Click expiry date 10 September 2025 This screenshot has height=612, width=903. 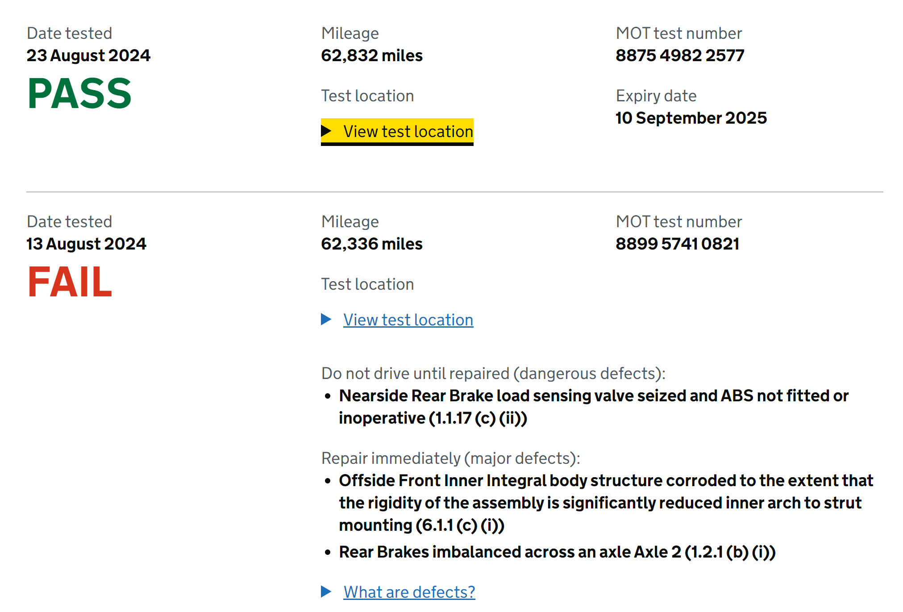(691, 118)
